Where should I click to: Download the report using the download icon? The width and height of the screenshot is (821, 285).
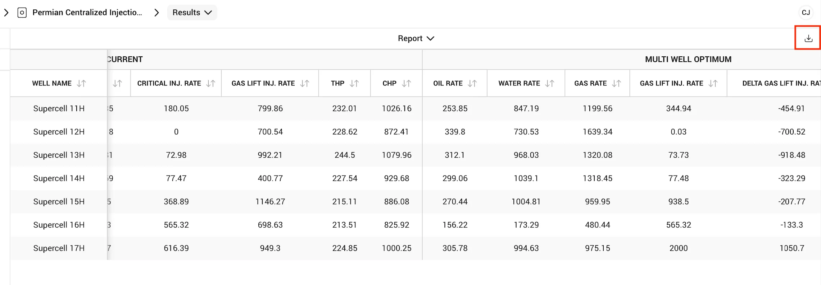pyautogui.click(x=808, y=38)
